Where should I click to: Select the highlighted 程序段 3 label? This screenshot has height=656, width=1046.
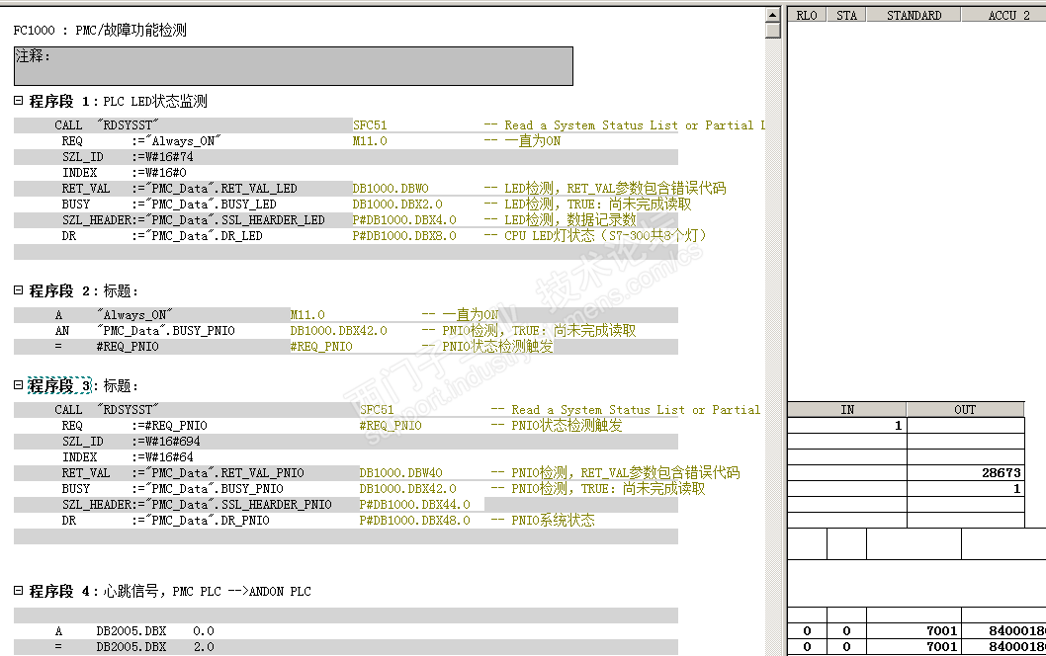coord(59,386)
